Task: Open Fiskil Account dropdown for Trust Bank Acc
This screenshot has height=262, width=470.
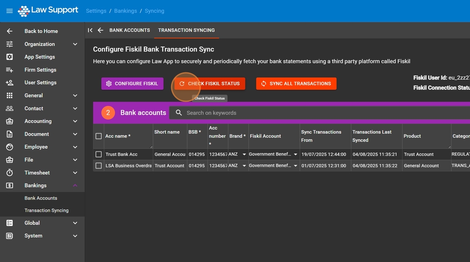Action: [x=295, y=154]
